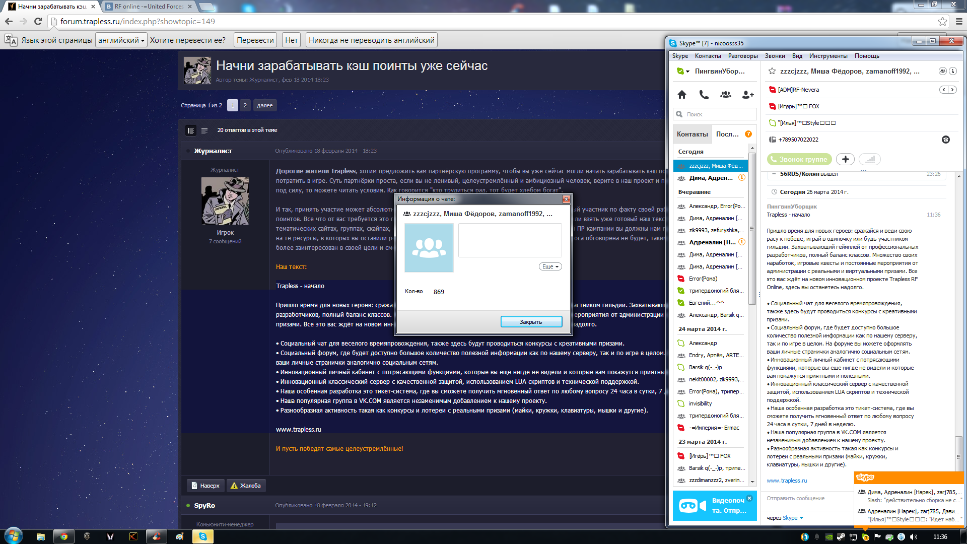Screen dimensions: 967x544
Task: Open chat information via the i icon
Action: tap(953, 71)
